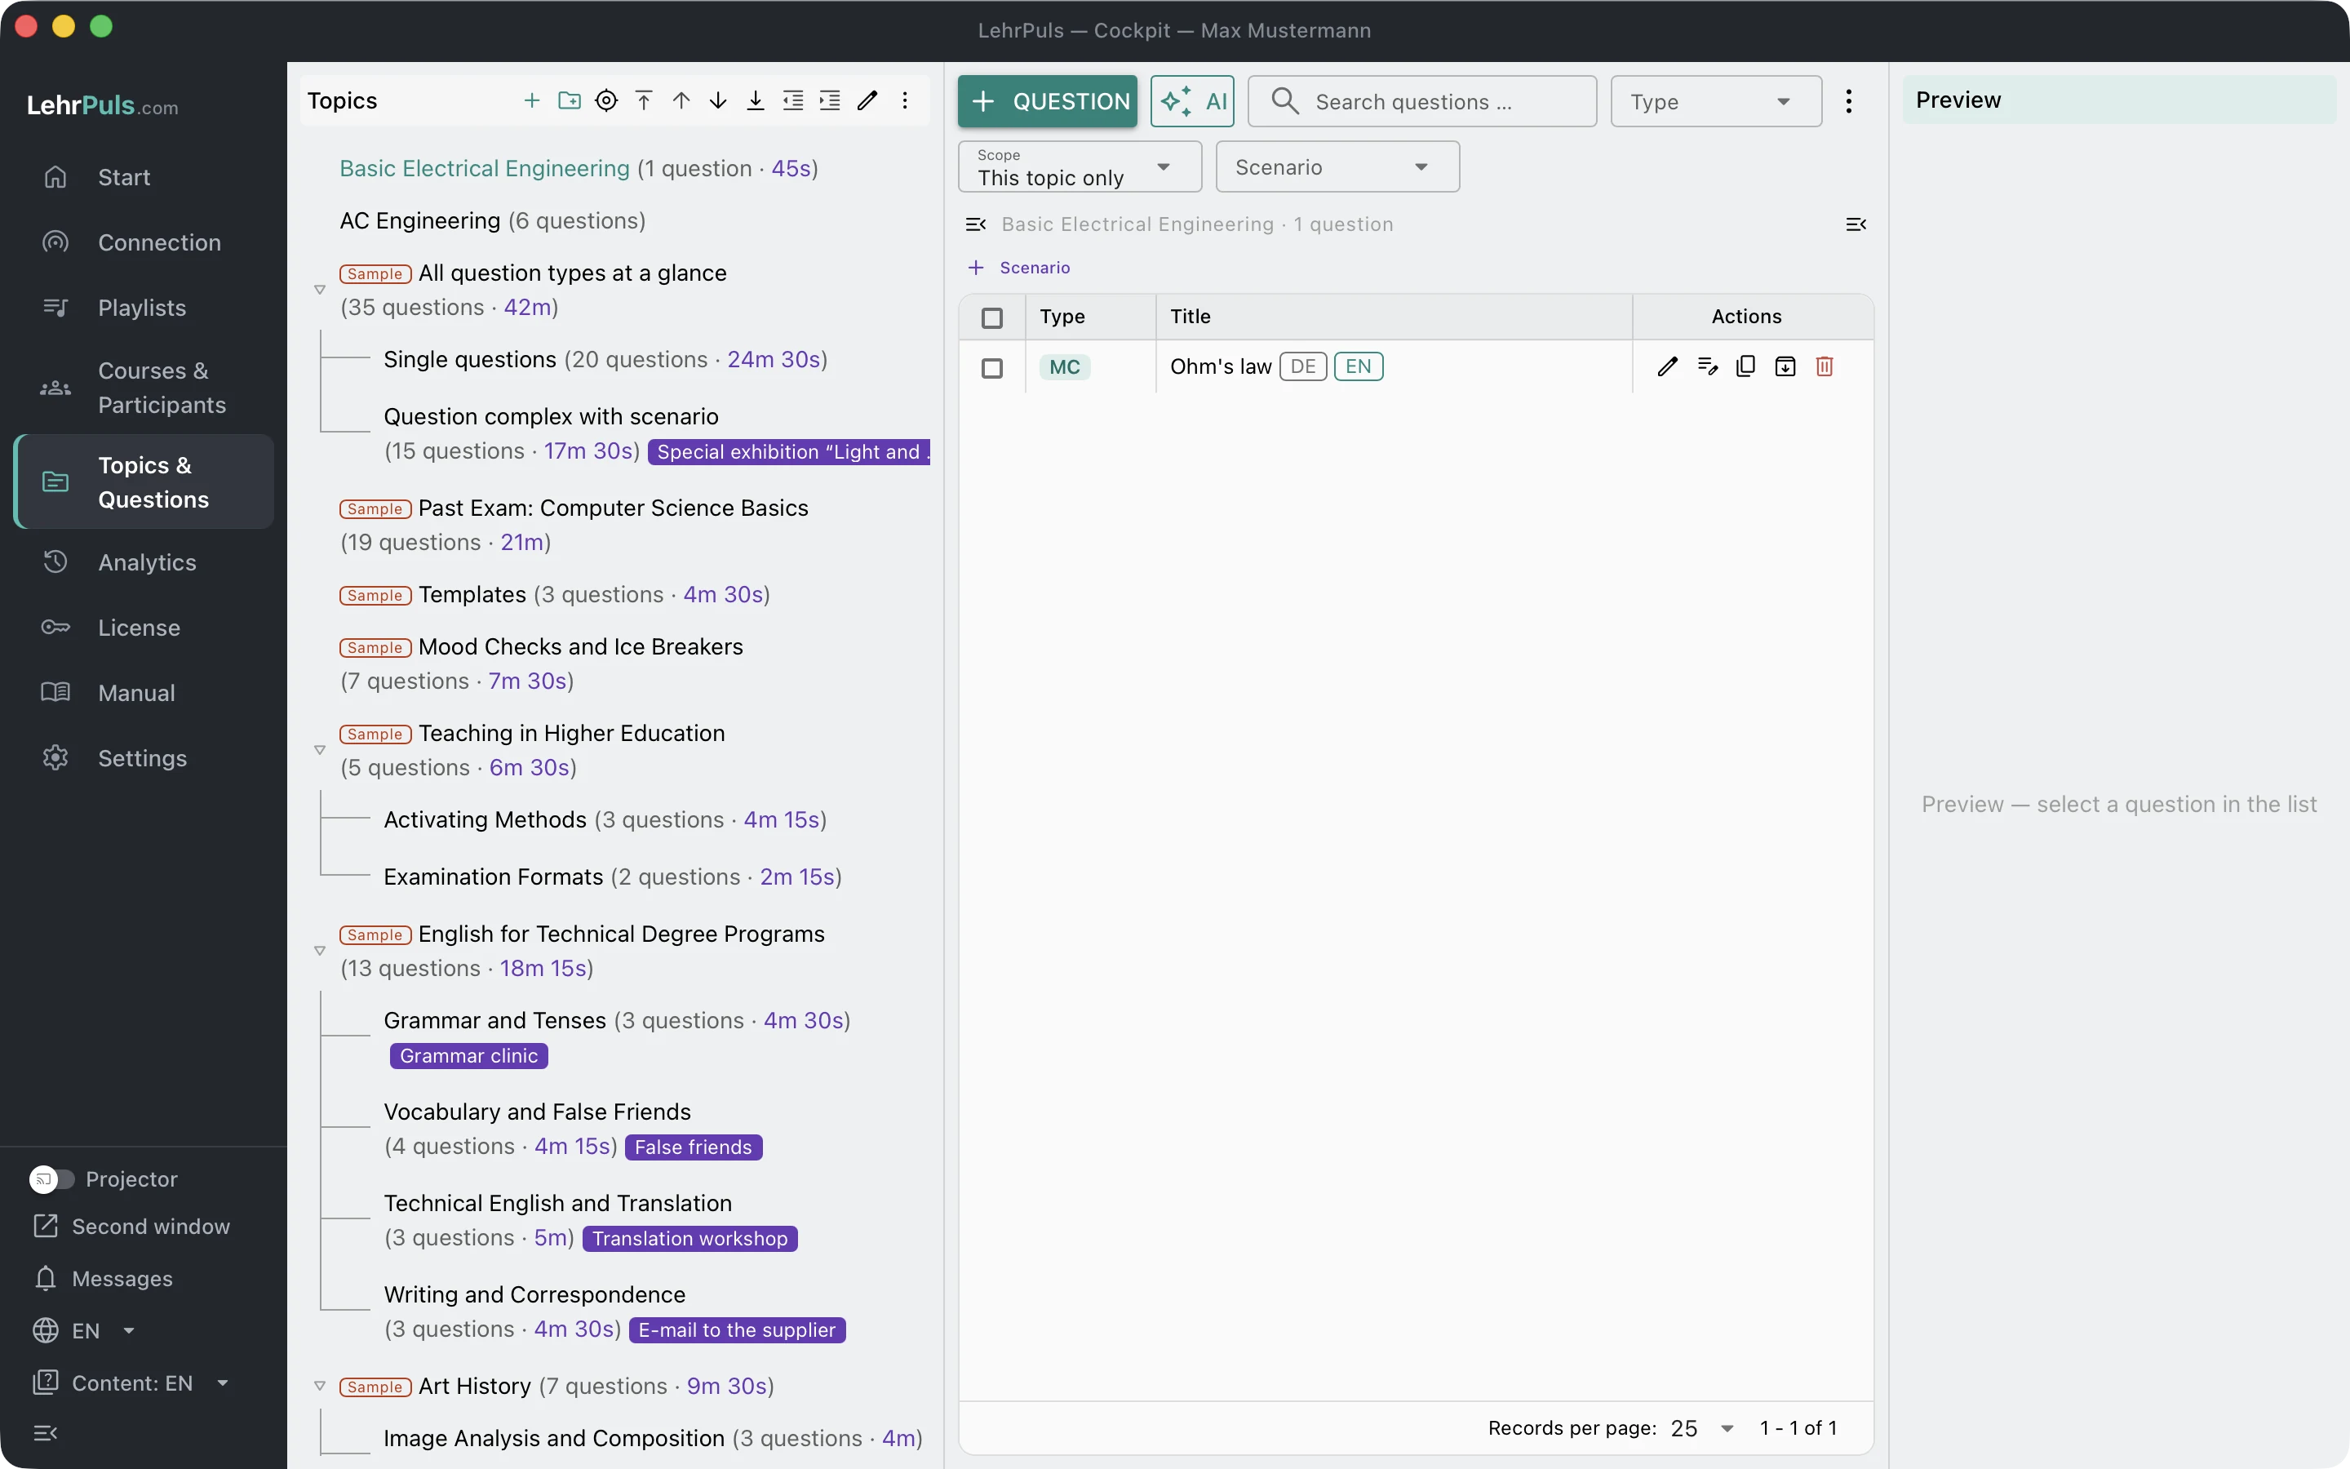This screenshot has width=2350, height=1469.
Task: Edit the Ohm's law question
Action: (x=1667, y=366)
